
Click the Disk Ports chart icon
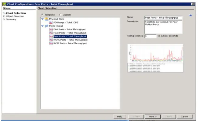click(51, 30)
